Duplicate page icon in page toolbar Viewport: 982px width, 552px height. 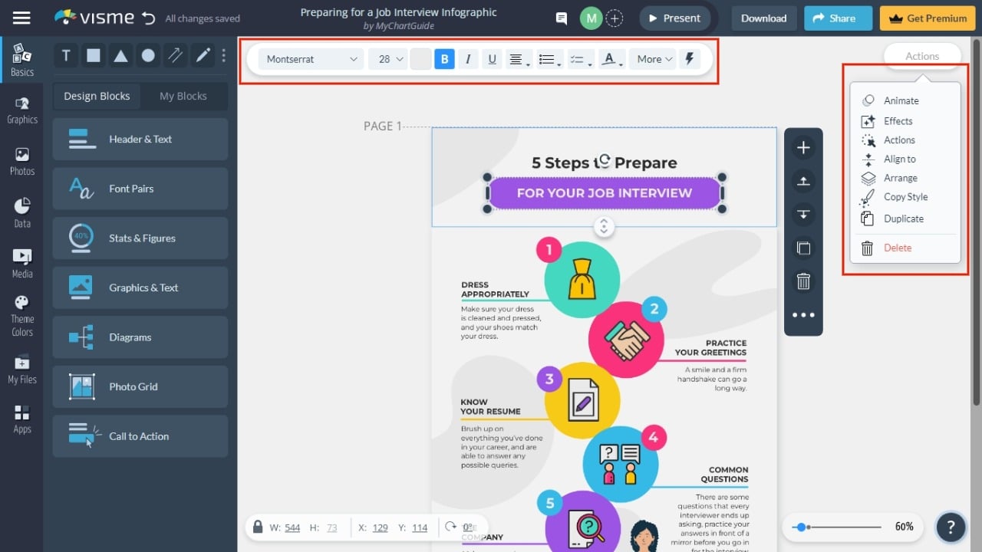[x=803, y=248]
